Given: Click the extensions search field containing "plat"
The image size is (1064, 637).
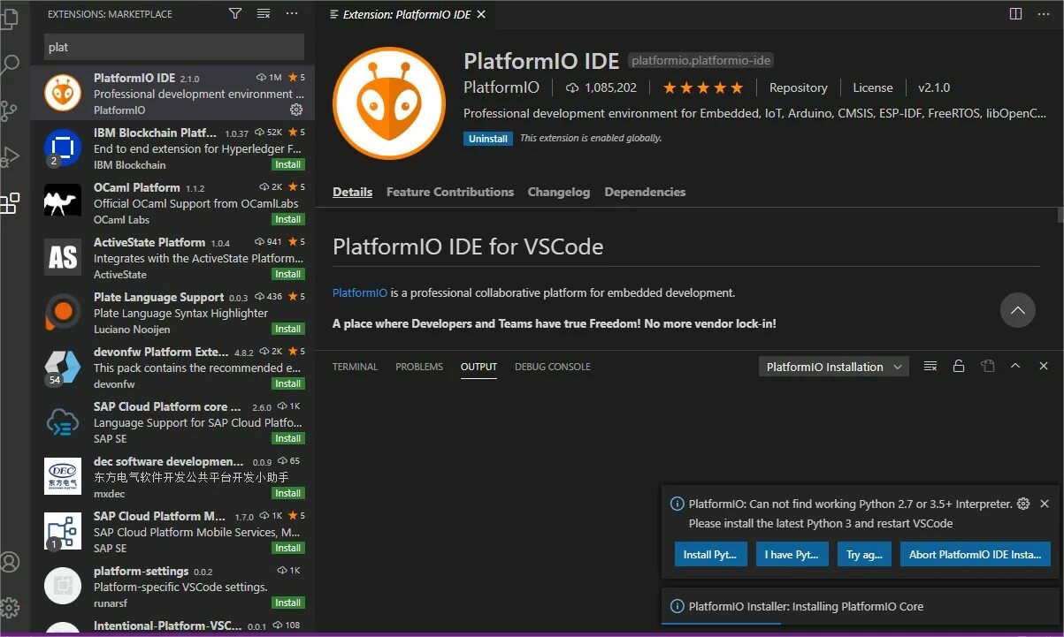Looking at the screenshot, I should tap(173, 47).
